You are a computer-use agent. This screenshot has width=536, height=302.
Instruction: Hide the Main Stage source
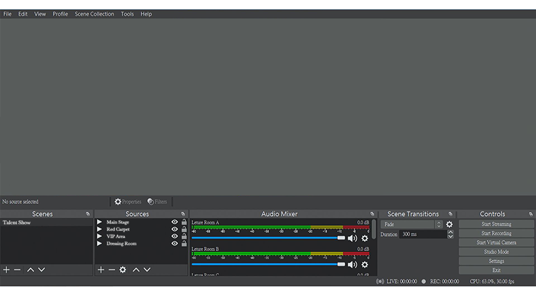[174, 222]
